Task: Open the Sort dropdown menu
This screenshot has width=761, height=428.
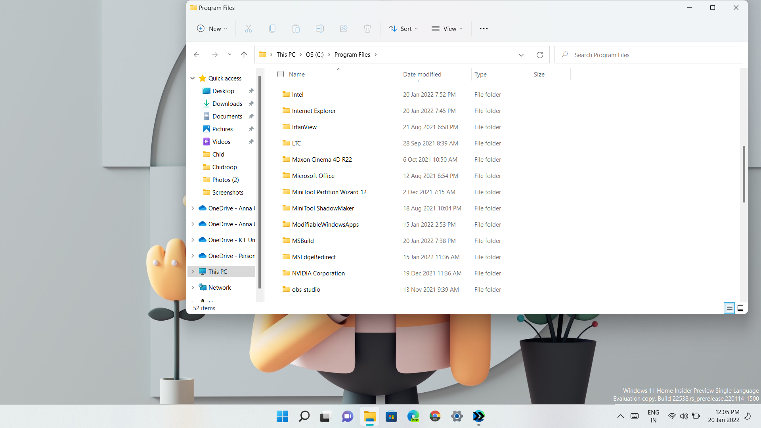Action: [403, 29]
